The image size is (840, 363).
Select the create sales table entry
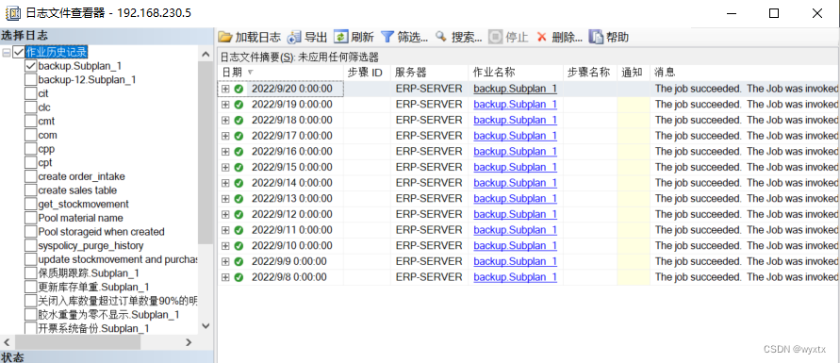coord(77,190)
